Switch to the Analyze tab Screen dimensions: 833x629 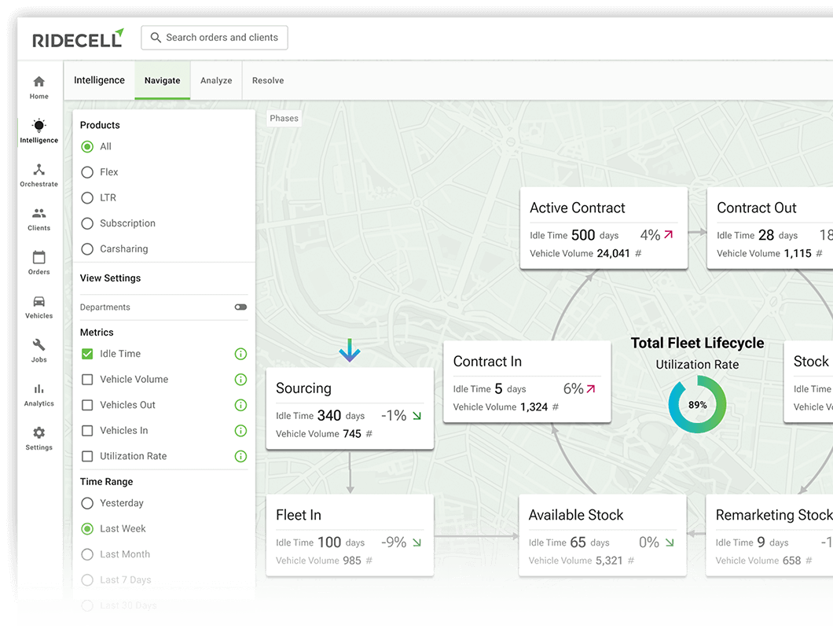tap(216, 80)
